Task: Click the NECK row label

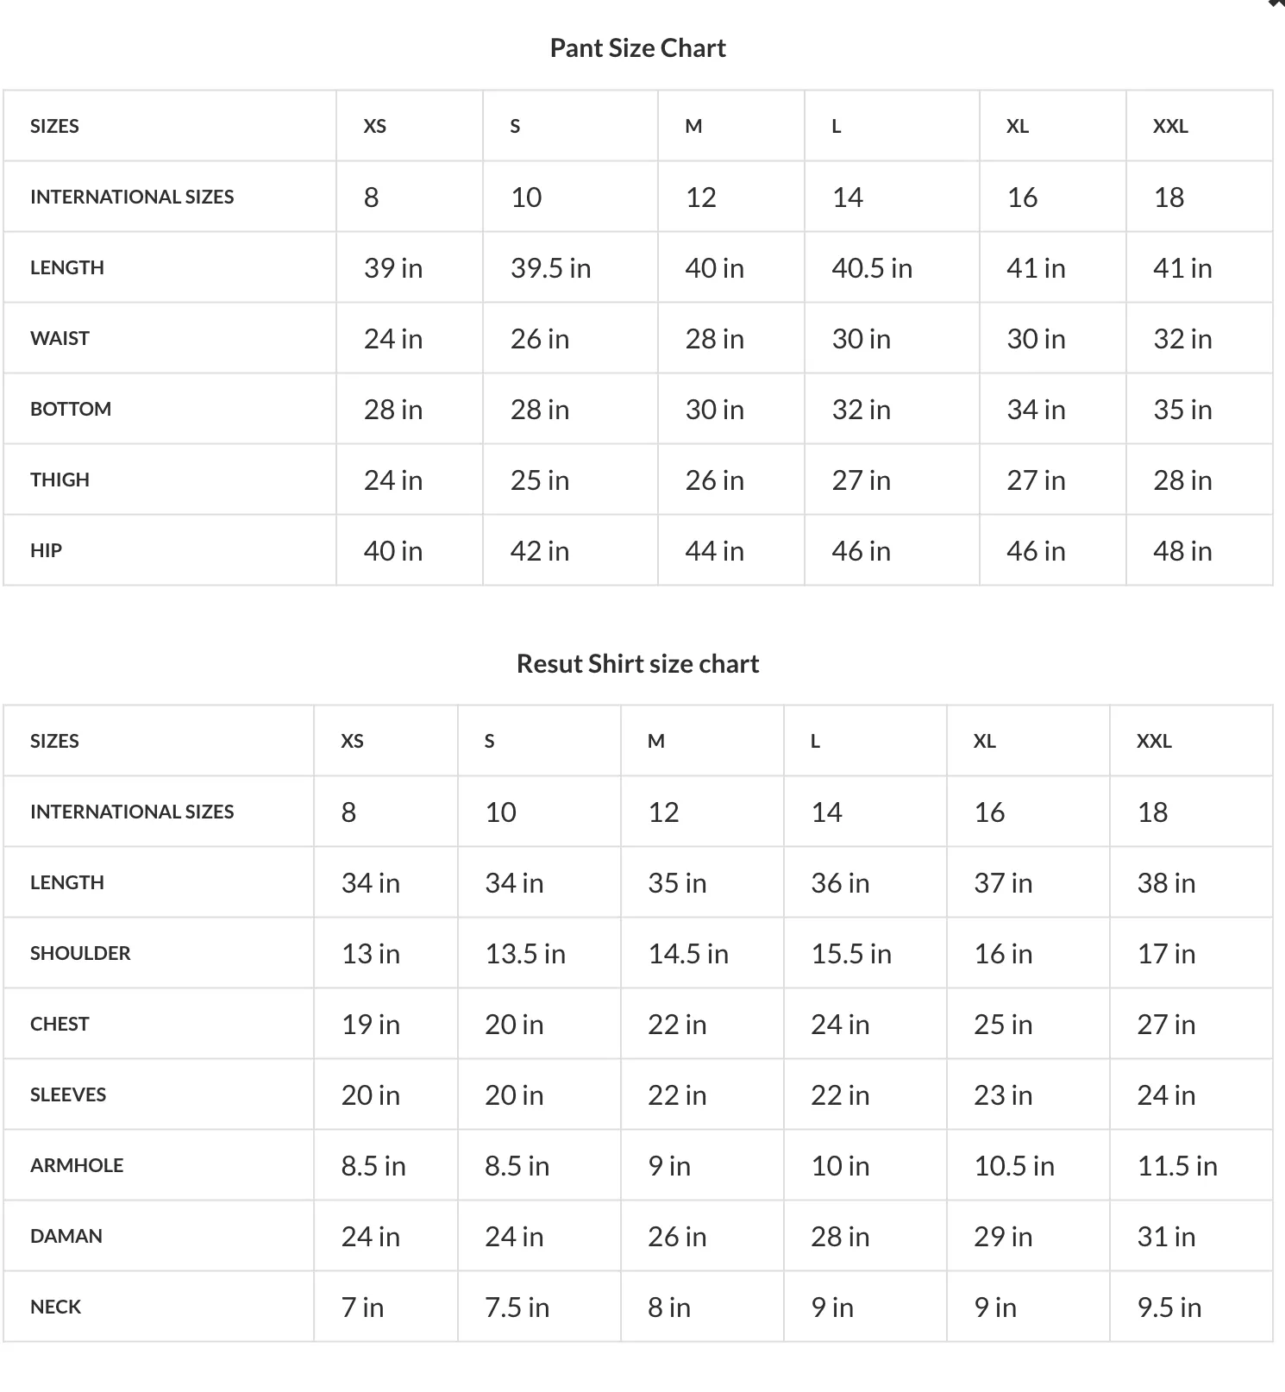Action: coord(55,1307)
